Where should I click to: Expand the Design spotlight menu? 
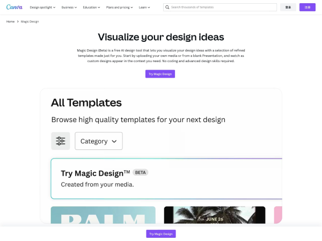click(44, 7)
